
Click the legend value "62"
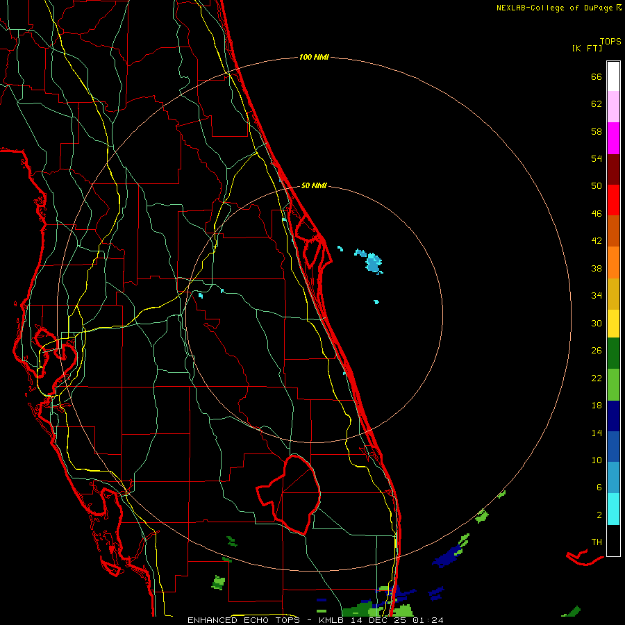(x=597, y=104)
